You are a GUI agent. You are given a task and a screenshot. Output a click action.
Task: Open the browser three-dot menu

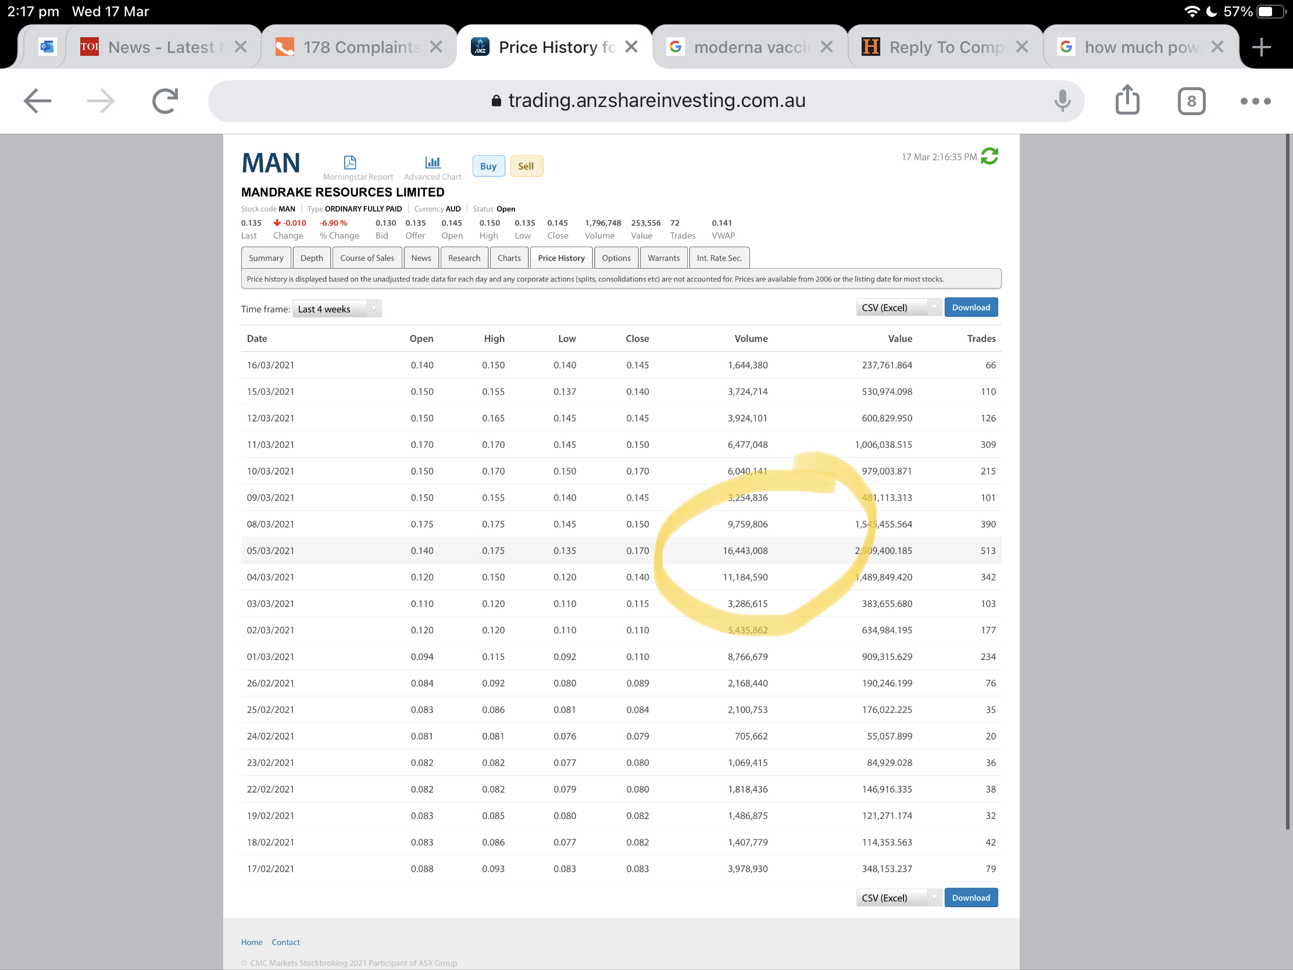(x=1255, y=101)
